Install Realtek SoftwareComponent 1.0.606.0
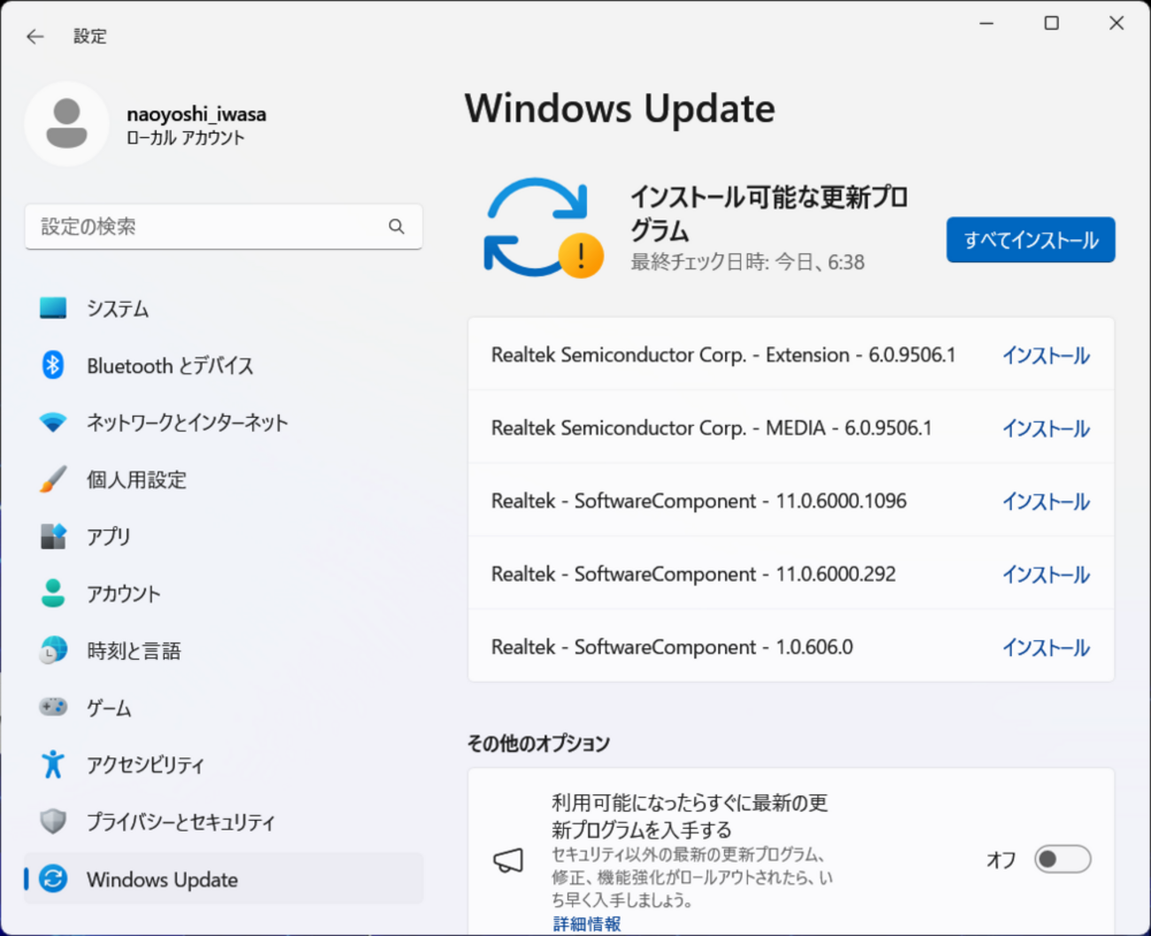 pos(1046,648)
